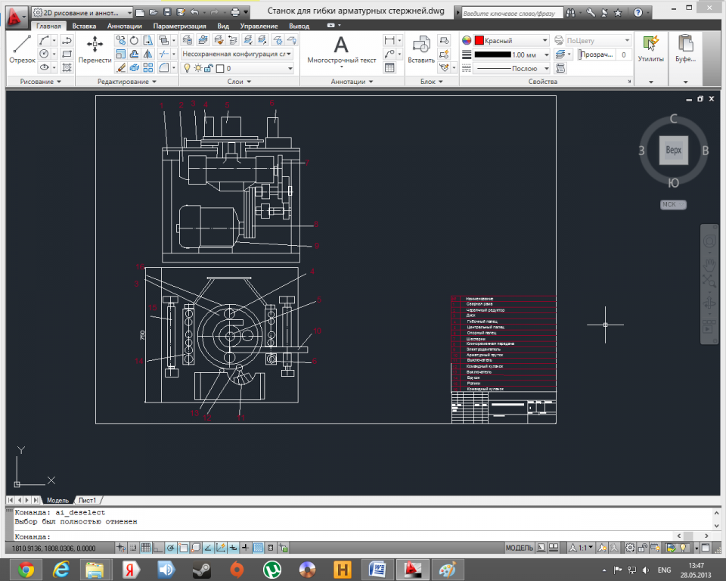Open the Послою linetype dropdown

[x=511, y=69]
